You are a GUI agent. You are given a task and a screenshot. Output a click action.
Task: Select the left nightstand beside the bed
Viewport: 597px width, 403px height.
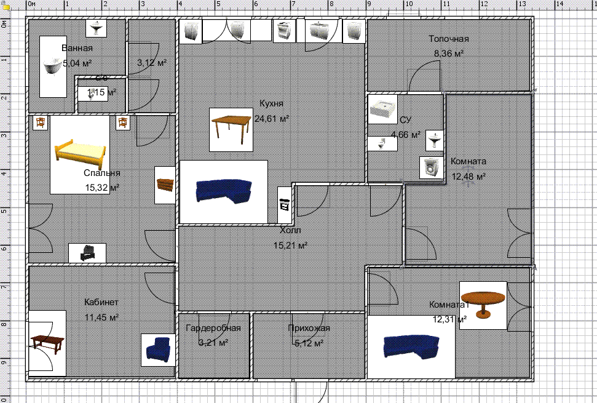click(40, 122)
